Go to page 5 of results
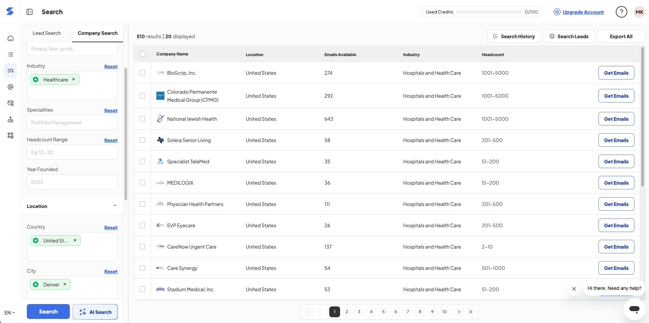This screenshot has width=649, height=323. [383, 312]
